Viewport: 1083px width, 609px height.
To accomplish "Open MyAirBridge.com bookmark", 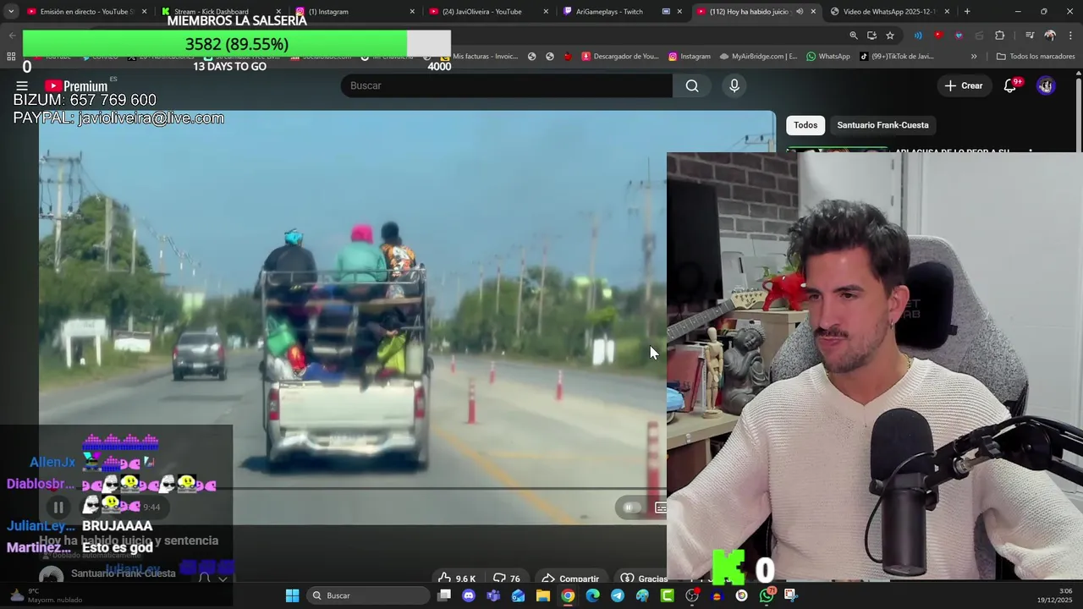I will 759,57.
